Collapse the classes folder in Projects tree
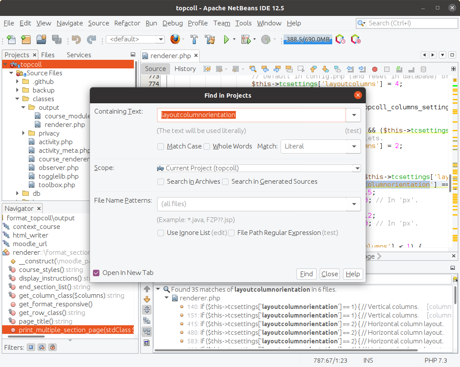Viewport: 460px width, 367px height. pos(17,99)
